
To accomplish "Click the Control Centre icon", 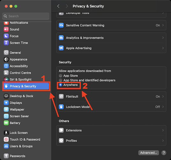I will [x=6, y=73].
